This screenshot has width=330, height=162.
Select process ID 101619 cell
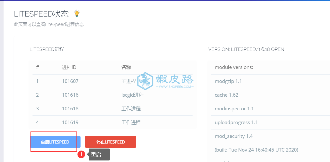[x=70, y=122]
